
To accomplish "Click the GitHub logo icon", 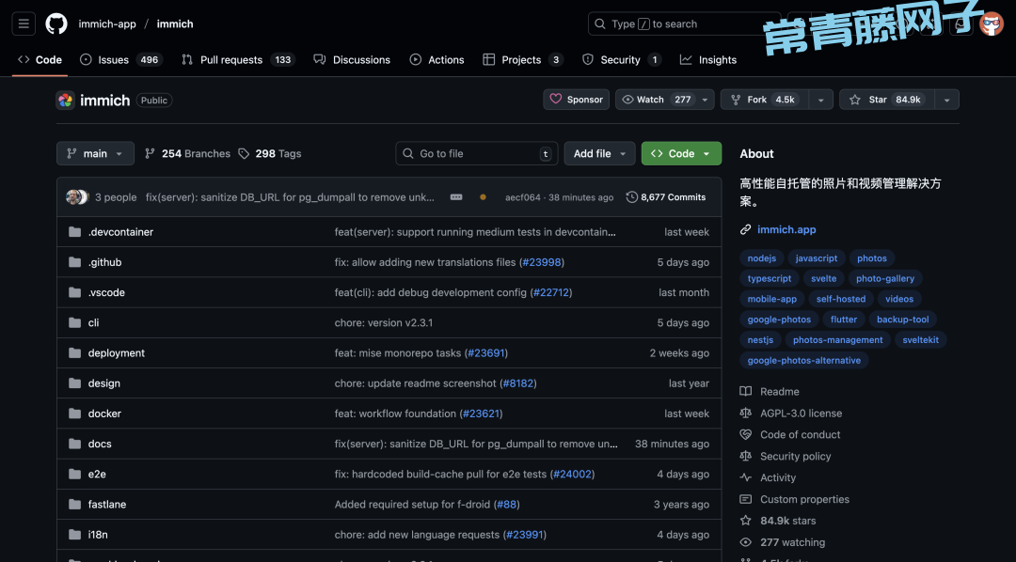I will tap(56, 23).
